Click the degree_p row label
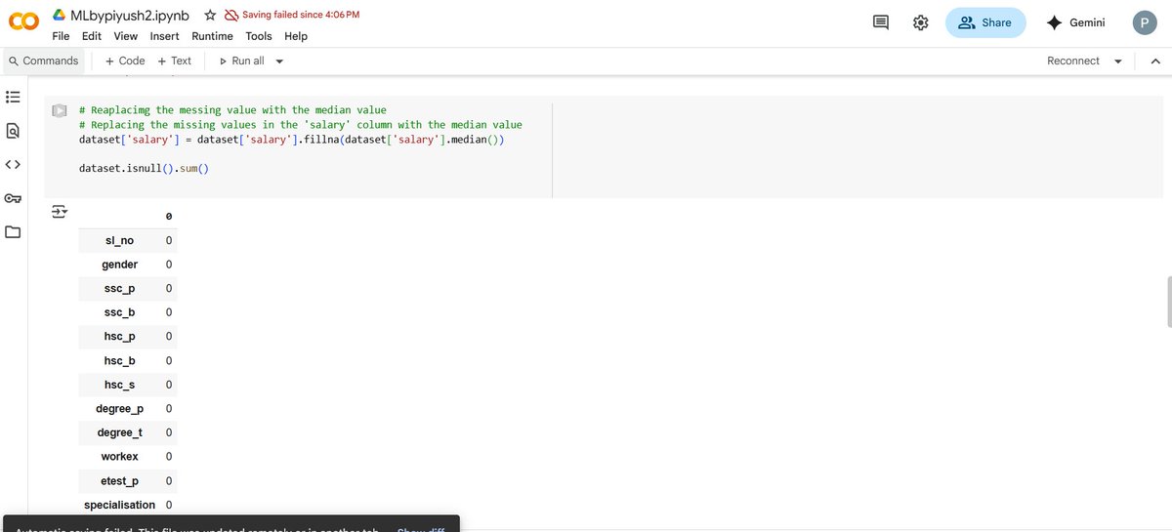The width and height of the screenshot is (1172, 532). 120,409
